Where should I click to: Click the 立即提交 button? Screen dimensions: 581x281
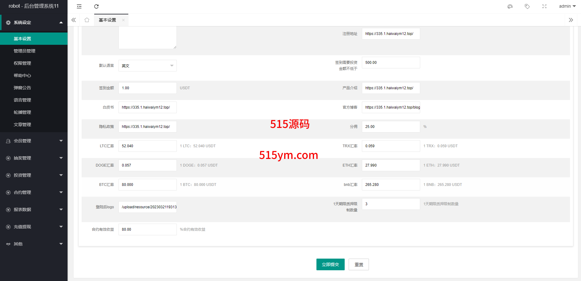coord(330,264)
